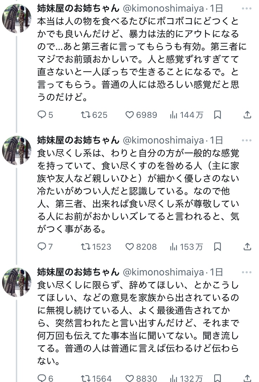The height and width of the screenshot is (382, 259).
Task: View analytics showing 144万 views
Action: [174, 115]
